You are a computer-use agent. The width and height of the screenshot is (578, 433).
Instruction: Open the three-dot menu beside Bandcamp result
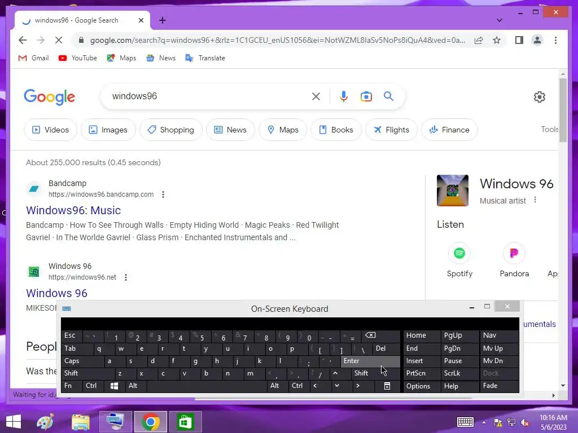tap(163, 195)
